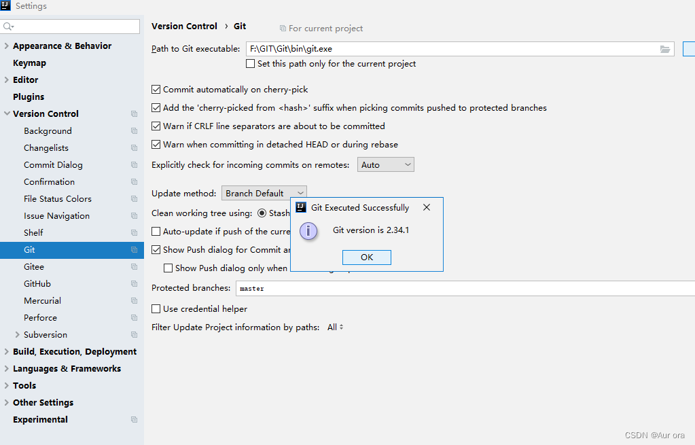
Task: Click project-level icon beside Commit Dialog row
Action: point(134,165)
